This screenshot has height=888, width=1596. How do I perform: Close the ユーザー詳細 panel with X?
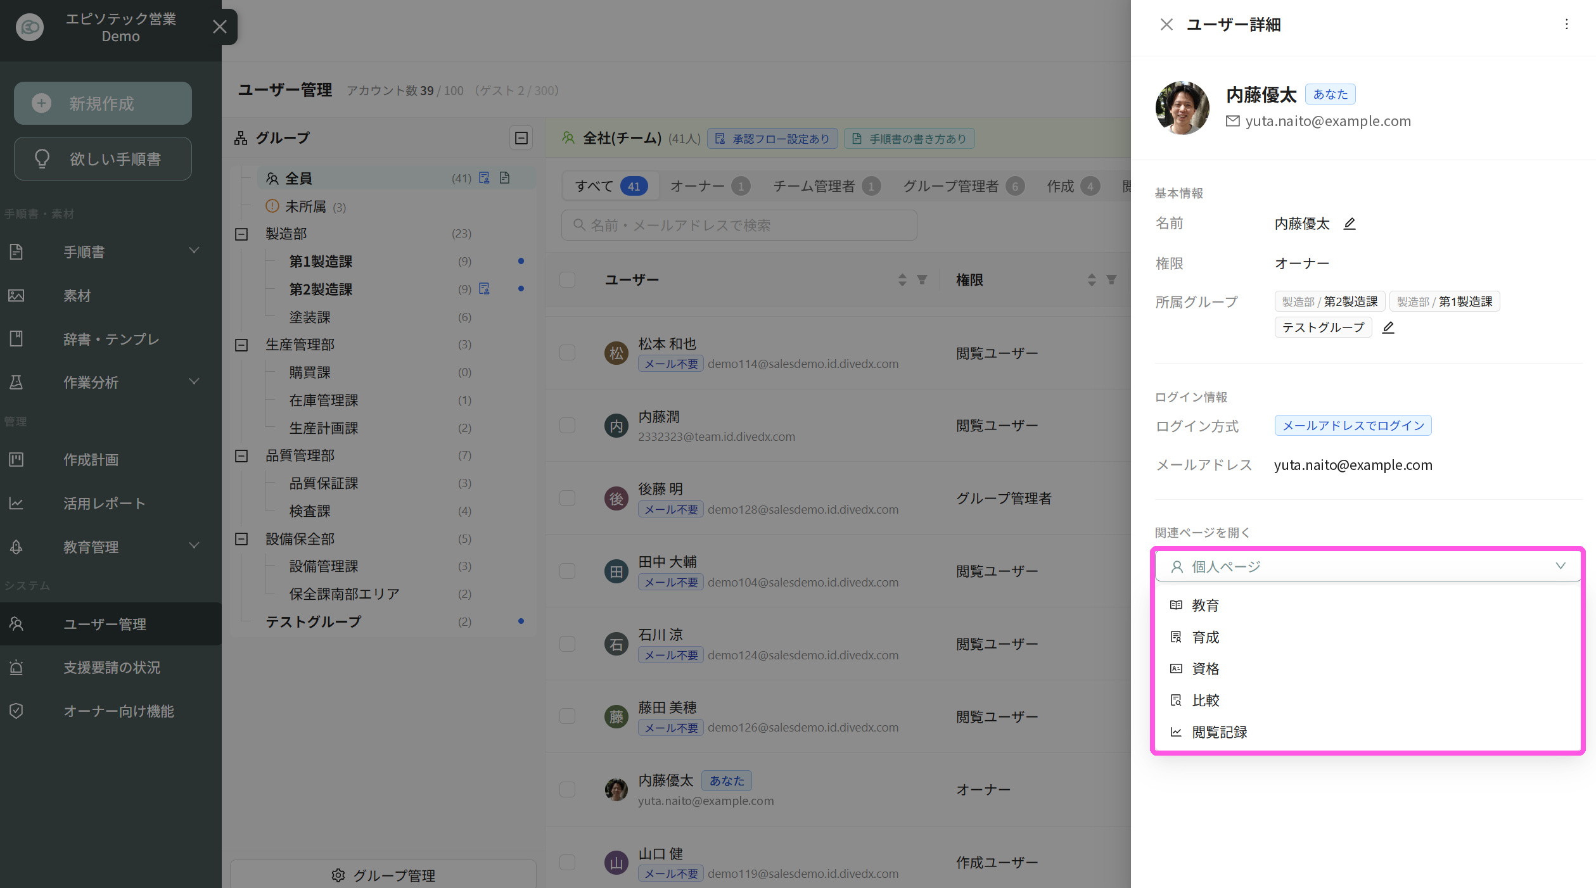(x=1166, y=24)
